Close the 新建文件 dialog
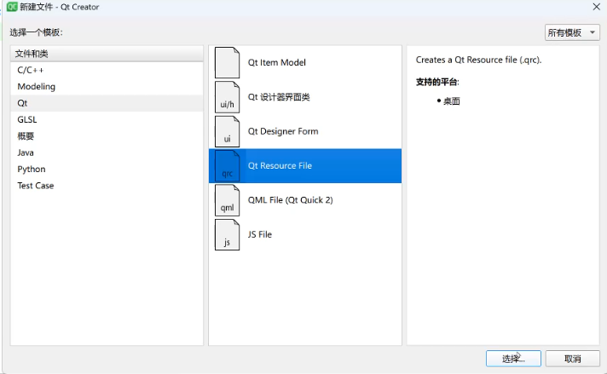Viewport: 607px width, 374px height. [596, 7]
